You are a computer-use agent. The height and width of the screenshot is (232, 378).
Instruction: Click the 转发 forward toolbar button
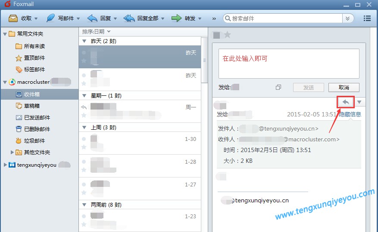pos(183,18)
